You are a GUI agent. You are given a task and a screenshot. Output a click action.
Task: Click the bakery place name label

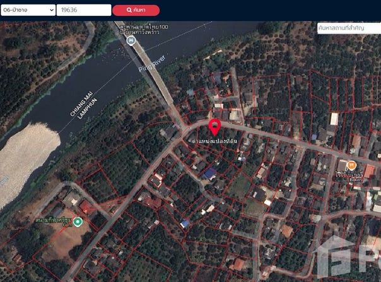pyautogui.click(x=349, y=176)
